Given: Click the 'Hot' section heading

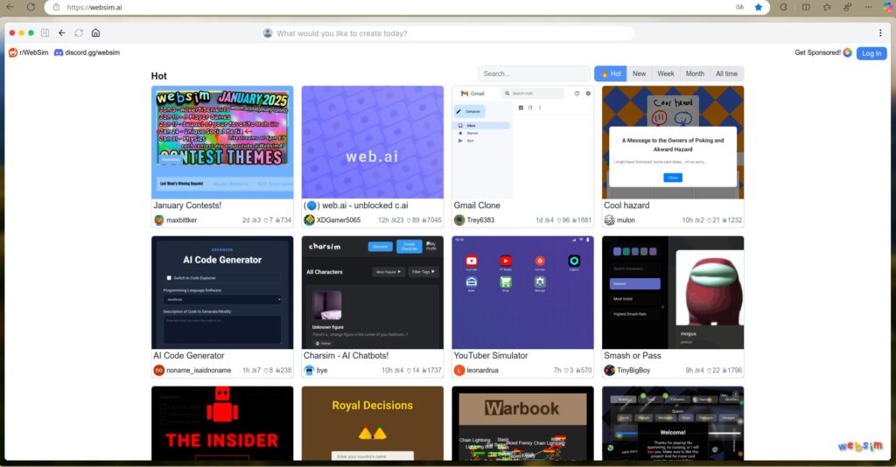Looking at the screenshot, I should pos(159,76).
